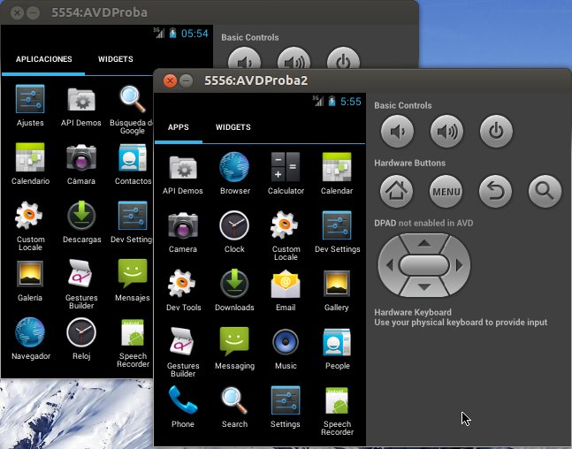Open Contactos in the AVDProba emulator
Screen dimensions: 572x449
133,164
